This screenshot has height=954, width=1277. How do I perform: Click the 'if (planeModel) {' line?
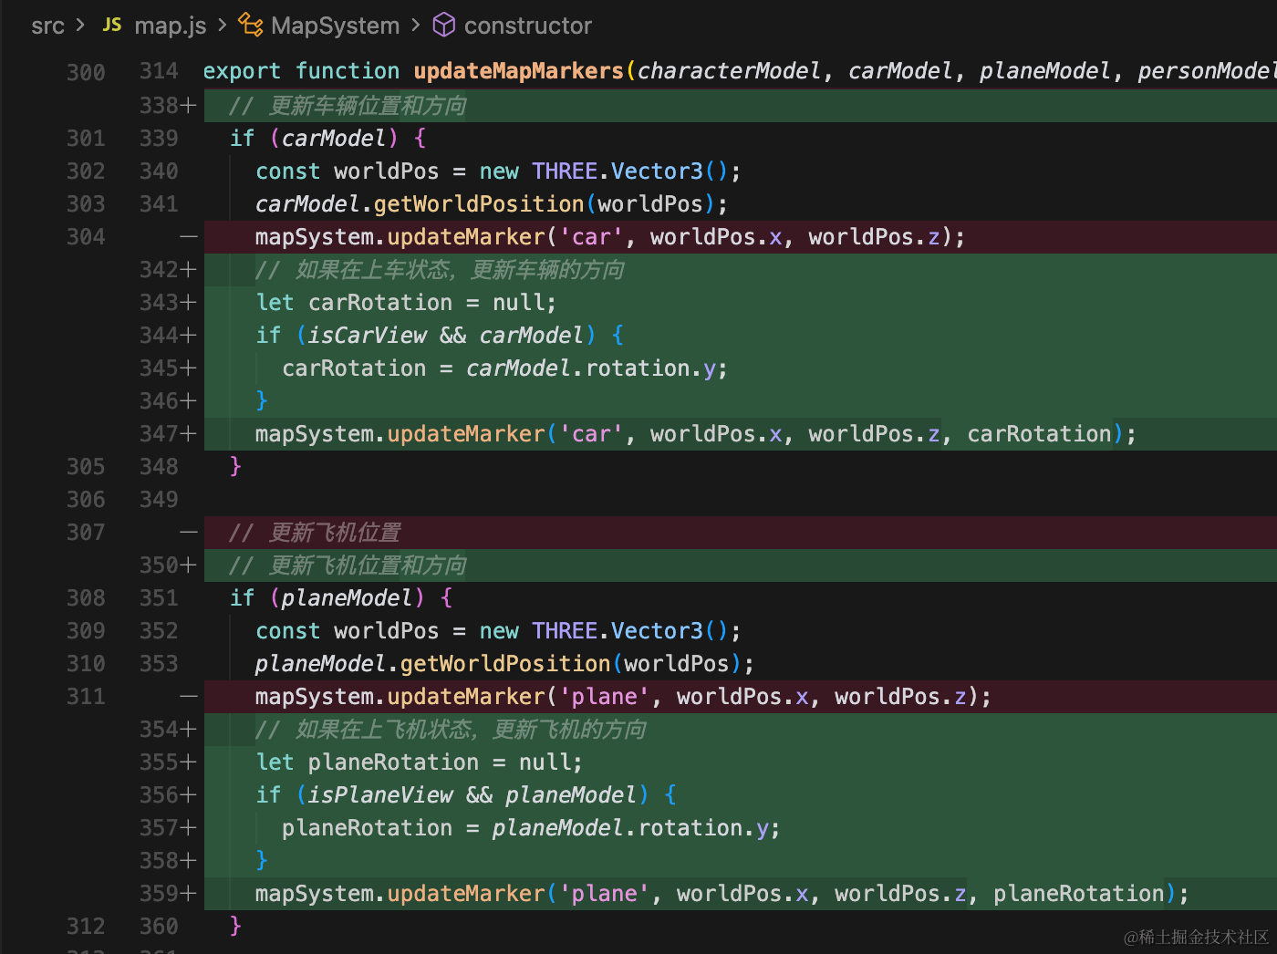tap(341, 598)
